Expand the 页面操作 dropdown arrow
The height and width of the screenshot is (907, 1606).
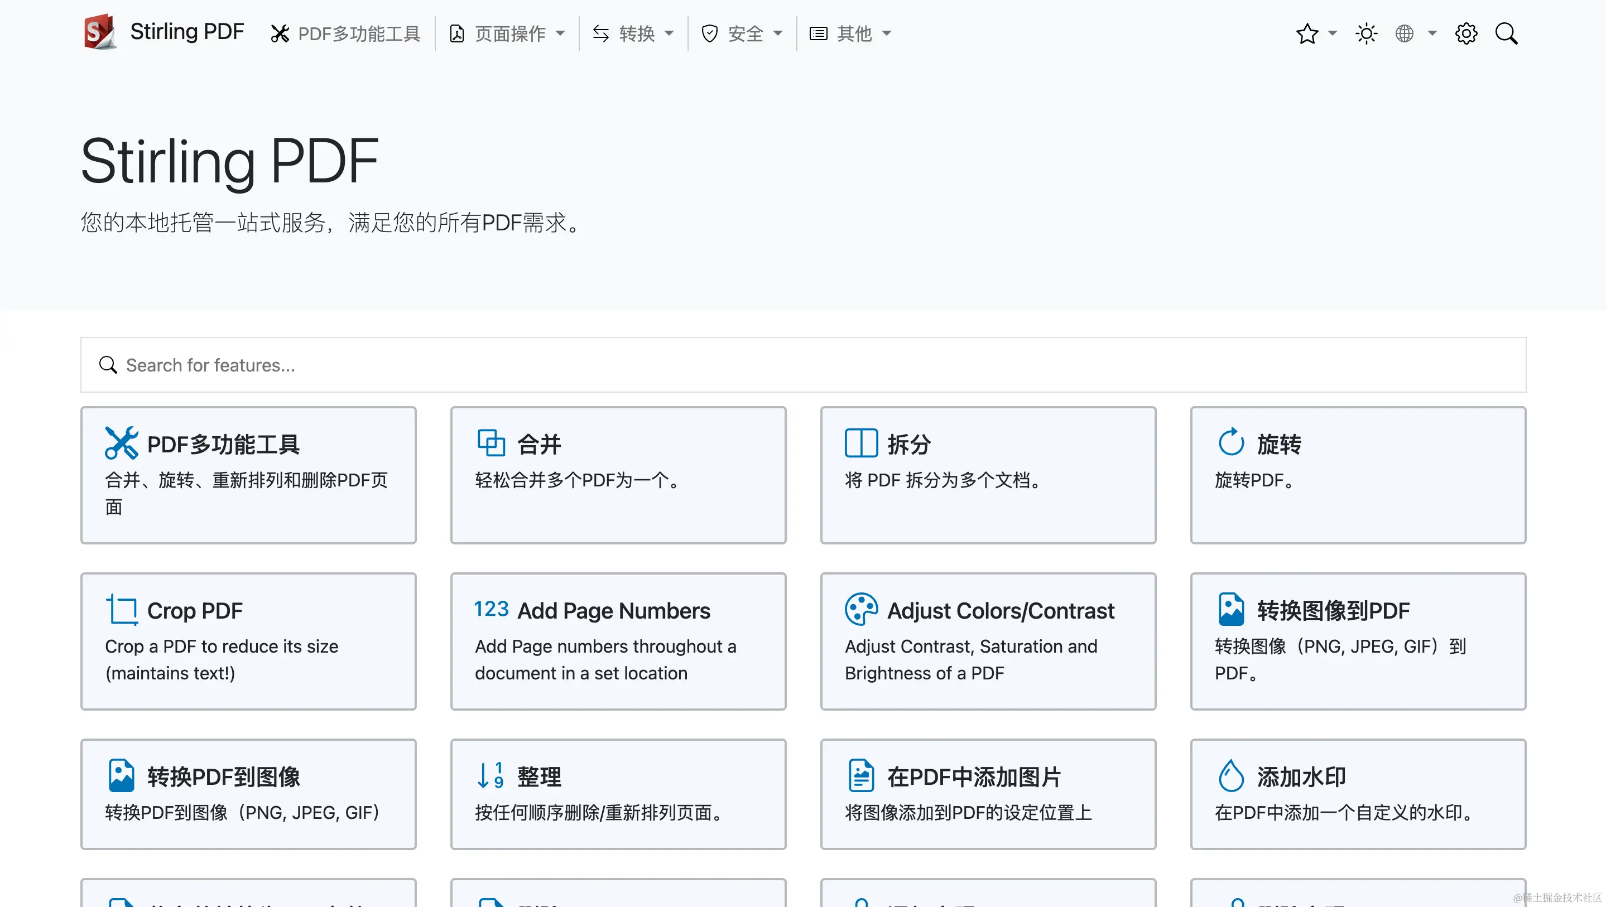[560, 33]
